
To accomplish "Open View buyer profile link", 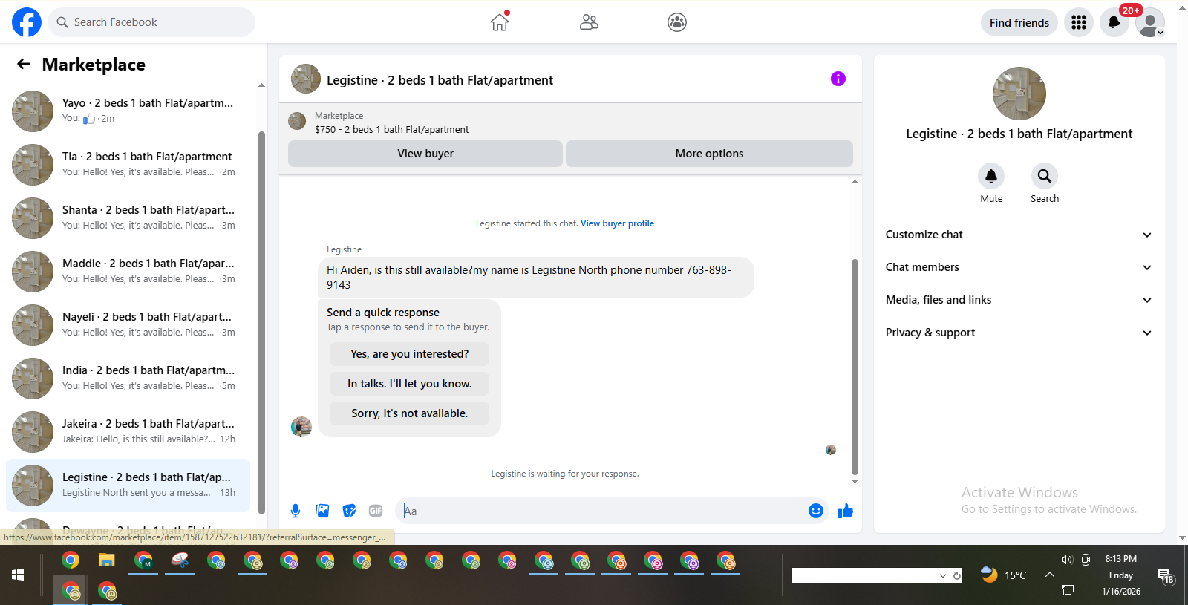I will click(617, 223).
